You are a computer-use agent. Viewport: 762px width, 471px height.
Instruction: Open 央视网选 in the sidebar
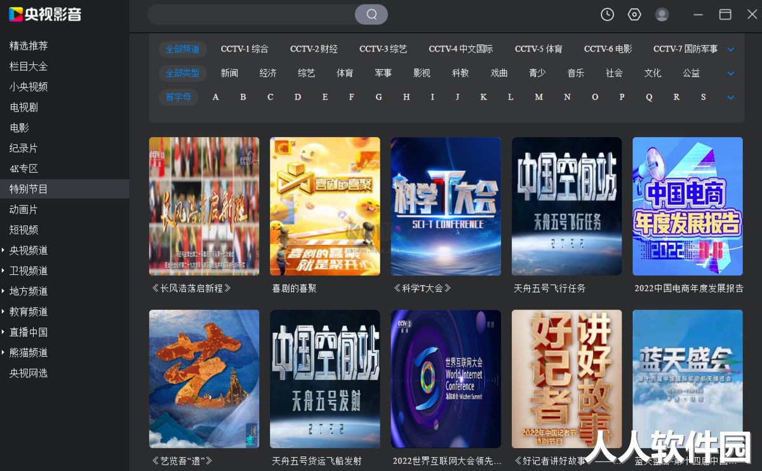point(29,373)
